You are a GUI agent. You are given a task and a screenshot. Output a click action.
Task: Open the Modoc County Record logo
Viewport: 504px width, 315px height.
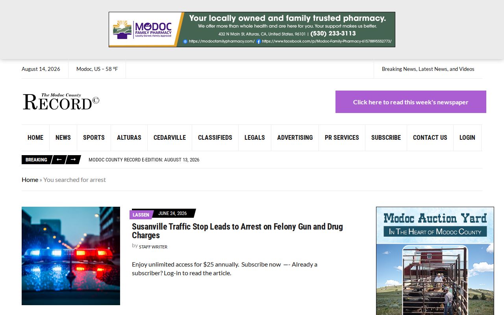tap(61, 102)
